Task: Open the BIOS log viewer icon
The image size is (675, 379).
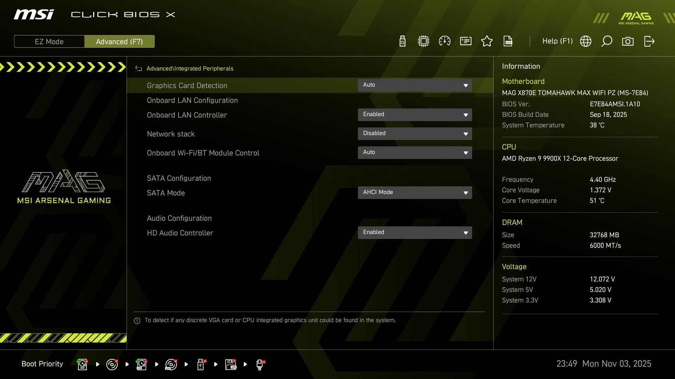Action: tap(508, 41)
